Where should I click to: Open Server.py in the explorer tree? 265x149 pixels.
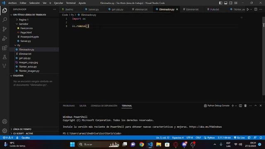tap(26, 41)
